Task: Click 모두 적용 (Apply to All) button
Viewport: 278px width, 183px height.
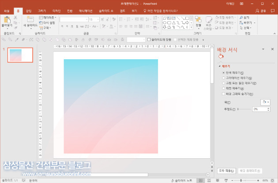Action: [x=226, y=171]
